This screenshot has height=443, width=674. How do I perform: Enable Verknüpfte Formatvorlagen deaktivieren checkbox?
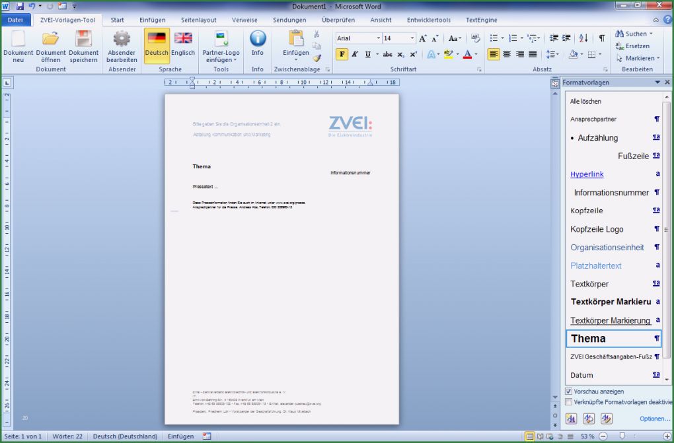pyautogui.click(x=569, y=401)
